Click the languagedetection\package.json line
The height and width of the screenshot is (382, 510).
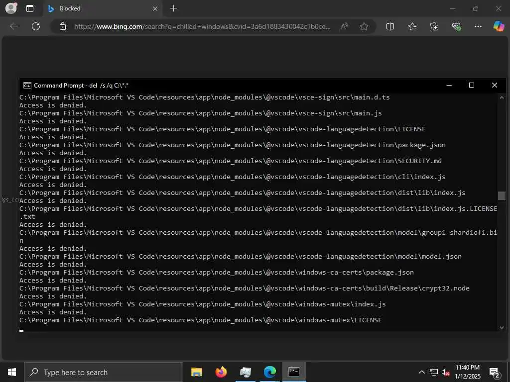232,145
